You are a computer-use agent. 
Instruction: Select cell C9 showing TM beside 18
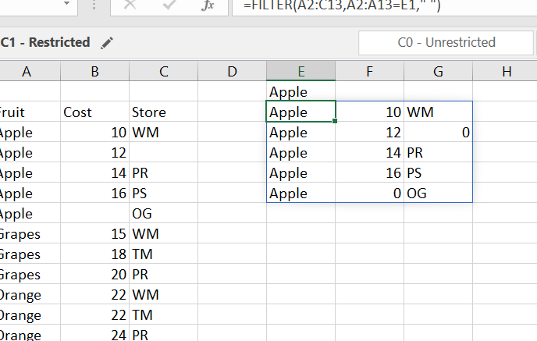(x=164, y=254)
